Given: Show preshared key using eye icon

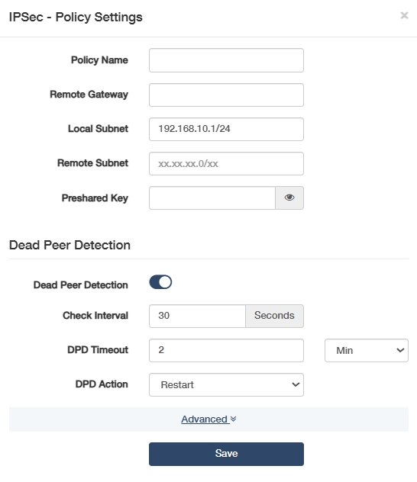Looking at the screenshot, I should (x=289, y=198).
